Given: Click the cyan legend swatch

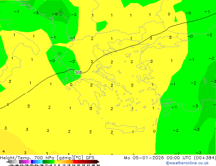Looking at the screenshot, I should coord(41,162).
